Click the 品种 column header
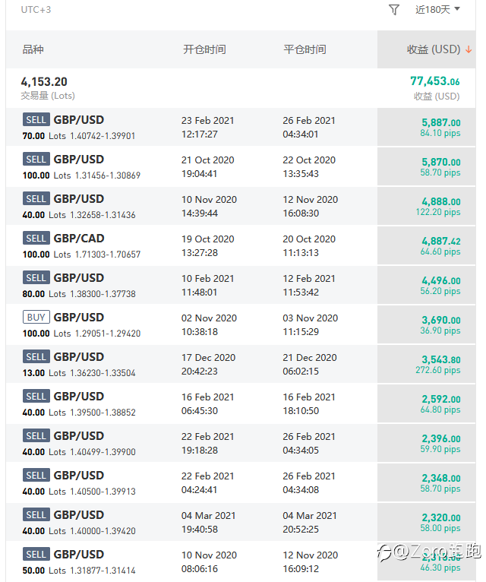This screenshot has width=486, height=582. click(x=33, y=49)
